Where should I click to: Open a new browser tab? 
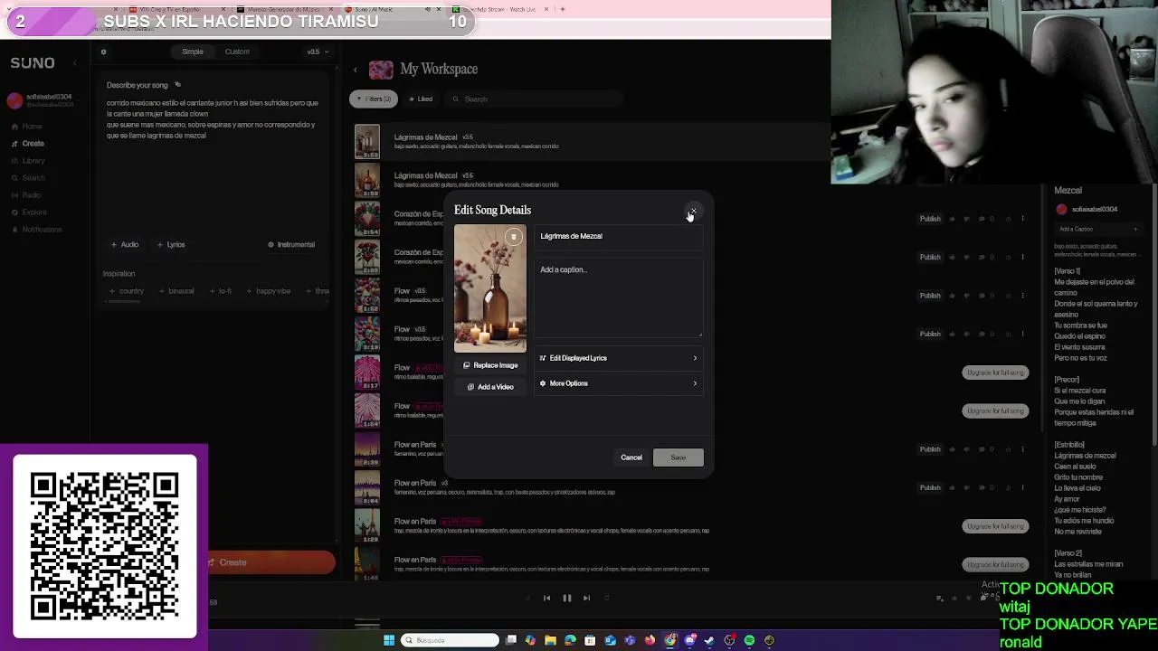[562, 9]
